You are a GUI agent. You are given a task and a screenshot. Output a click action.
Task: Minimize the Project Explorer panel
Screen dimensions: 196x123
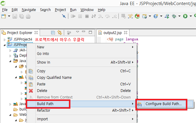tap(84, 32)
